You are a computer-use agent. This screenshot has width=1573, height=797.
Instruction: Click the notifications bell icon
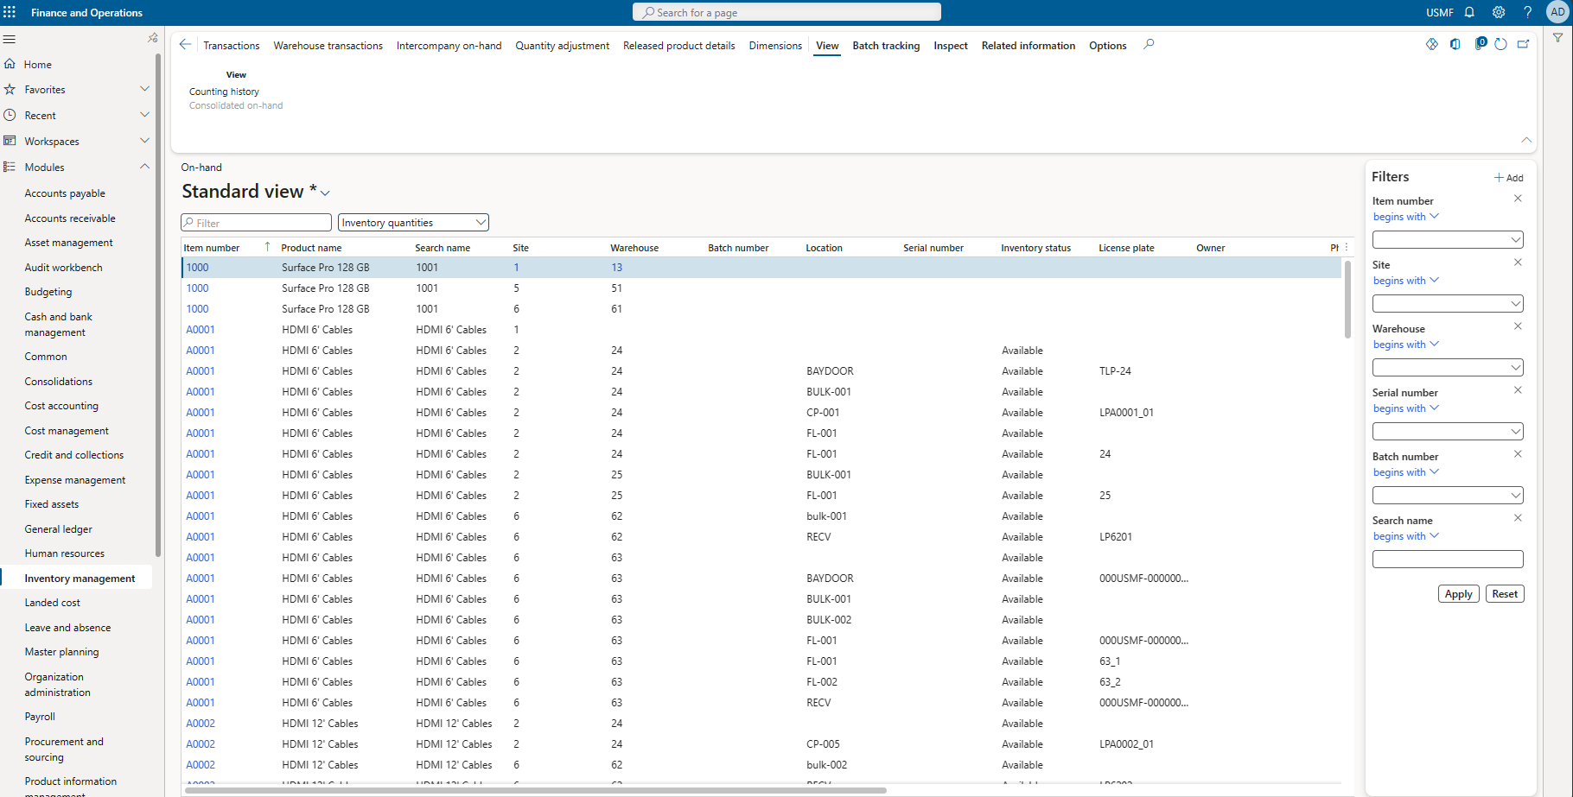click(x=1469, y=12)
